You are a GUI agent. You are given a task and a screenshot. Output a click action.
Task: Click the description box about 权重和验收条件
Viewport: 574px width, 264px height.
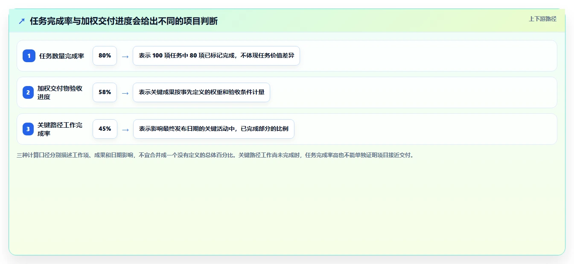pyautogui.click(x=201, y=92)
